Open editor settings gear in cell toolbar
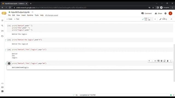Screen dimensions: 175x98 pyautogui.click(x=162, y=61)
